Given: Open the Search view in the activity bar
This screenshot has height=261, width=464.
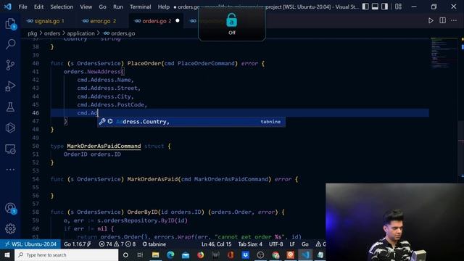Looking at the screenshot, I should pos(10,44).
